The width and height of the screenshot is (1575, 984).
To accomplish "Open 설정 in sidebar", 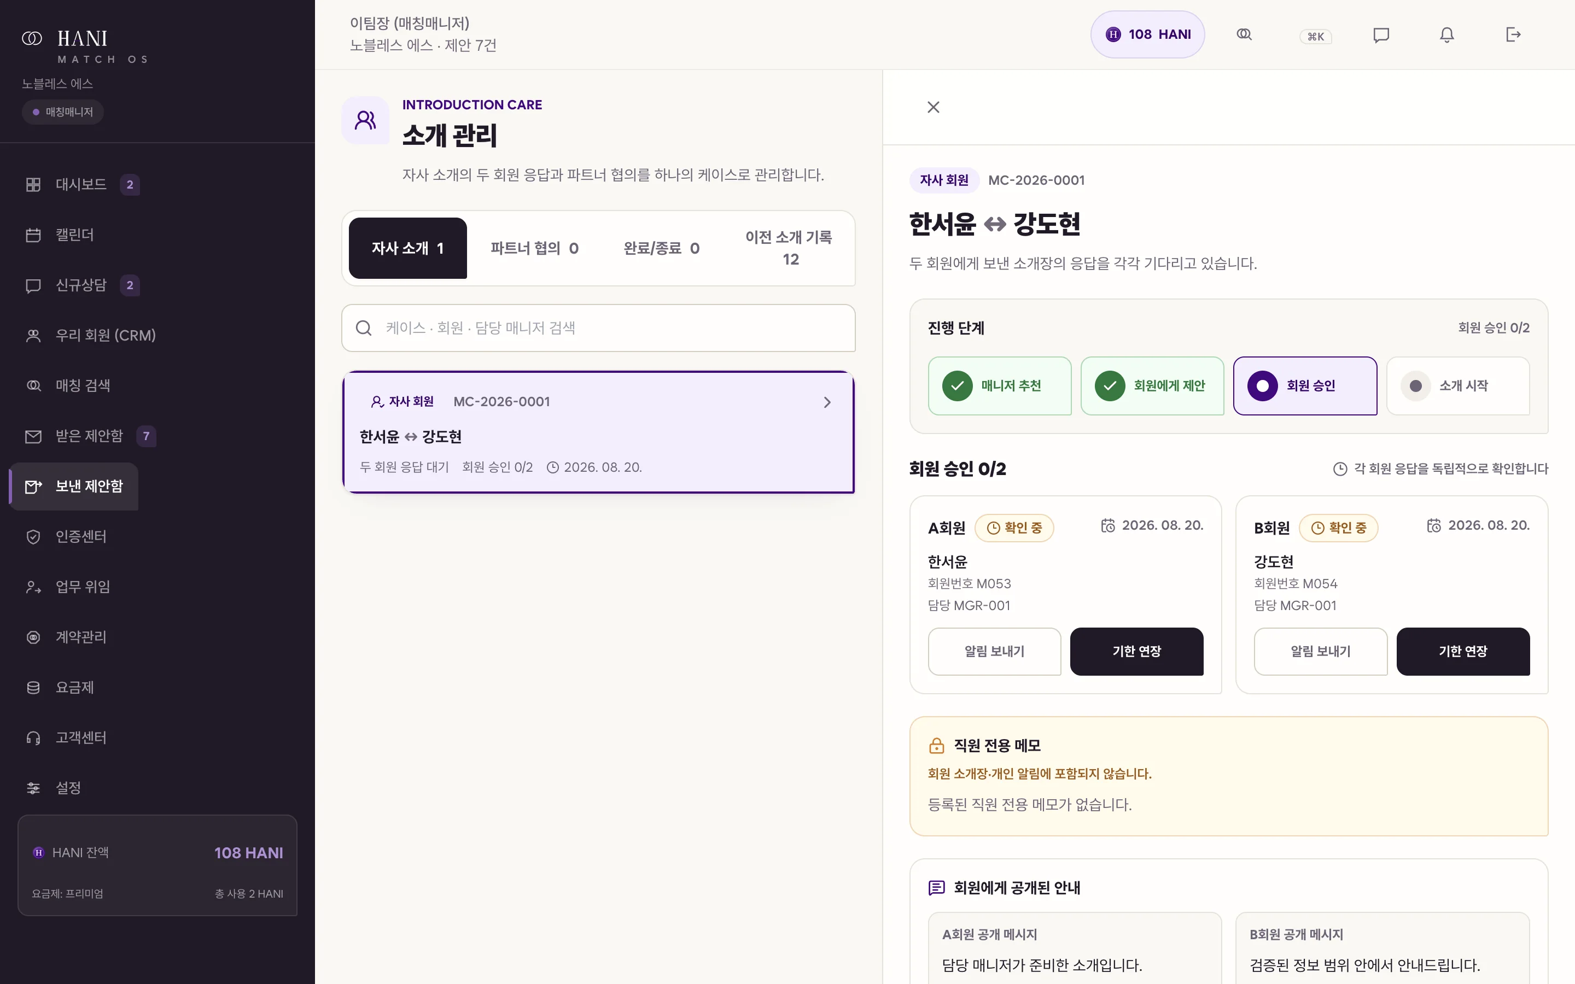I will pyautogui.click(x=54, y=787).
